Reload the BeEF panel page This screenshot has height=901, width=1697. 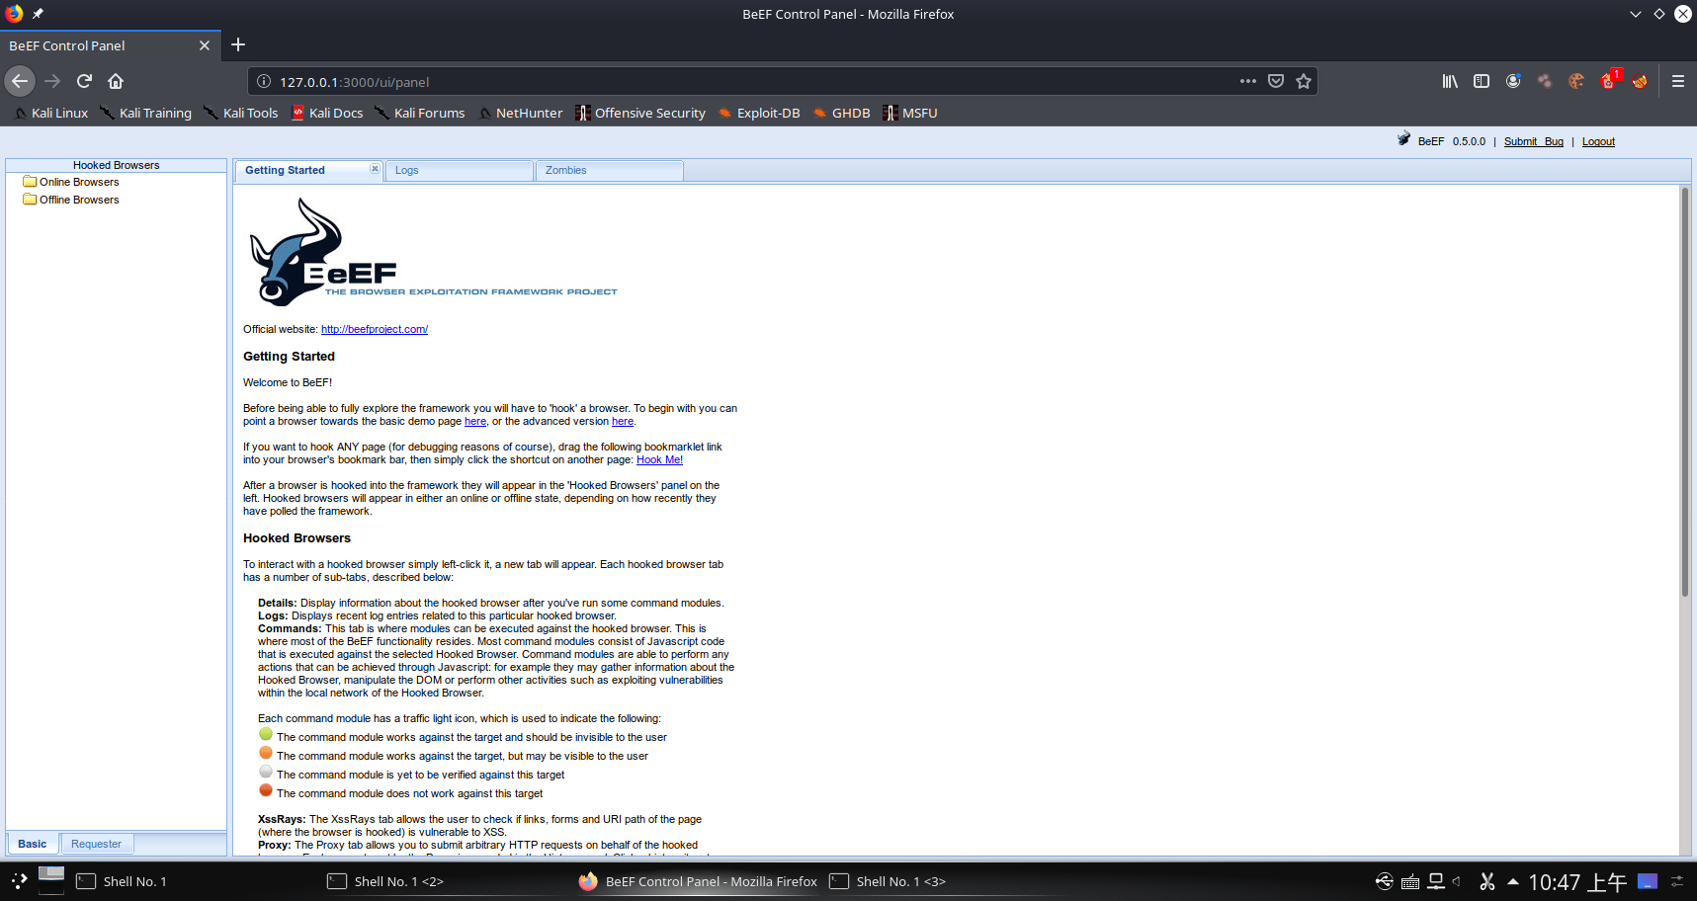[84, 81]
